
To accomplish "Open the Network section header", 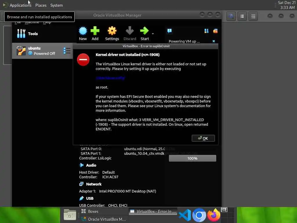I will pyautogui.click(x=94, y=184).
